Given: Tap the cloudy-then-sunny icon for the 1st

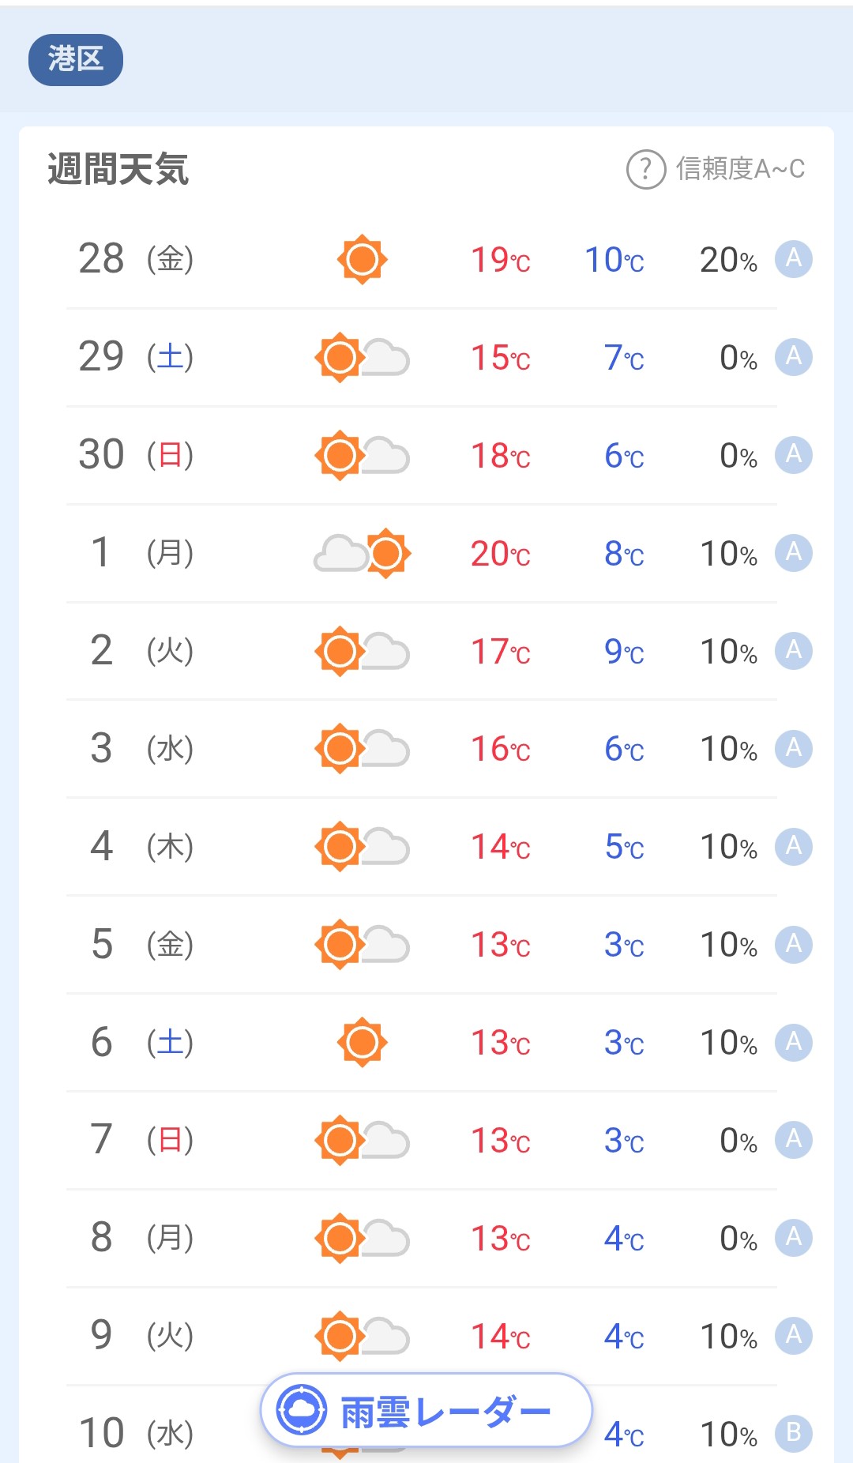Looking at the screenshot, I should [x=362, y=553].
